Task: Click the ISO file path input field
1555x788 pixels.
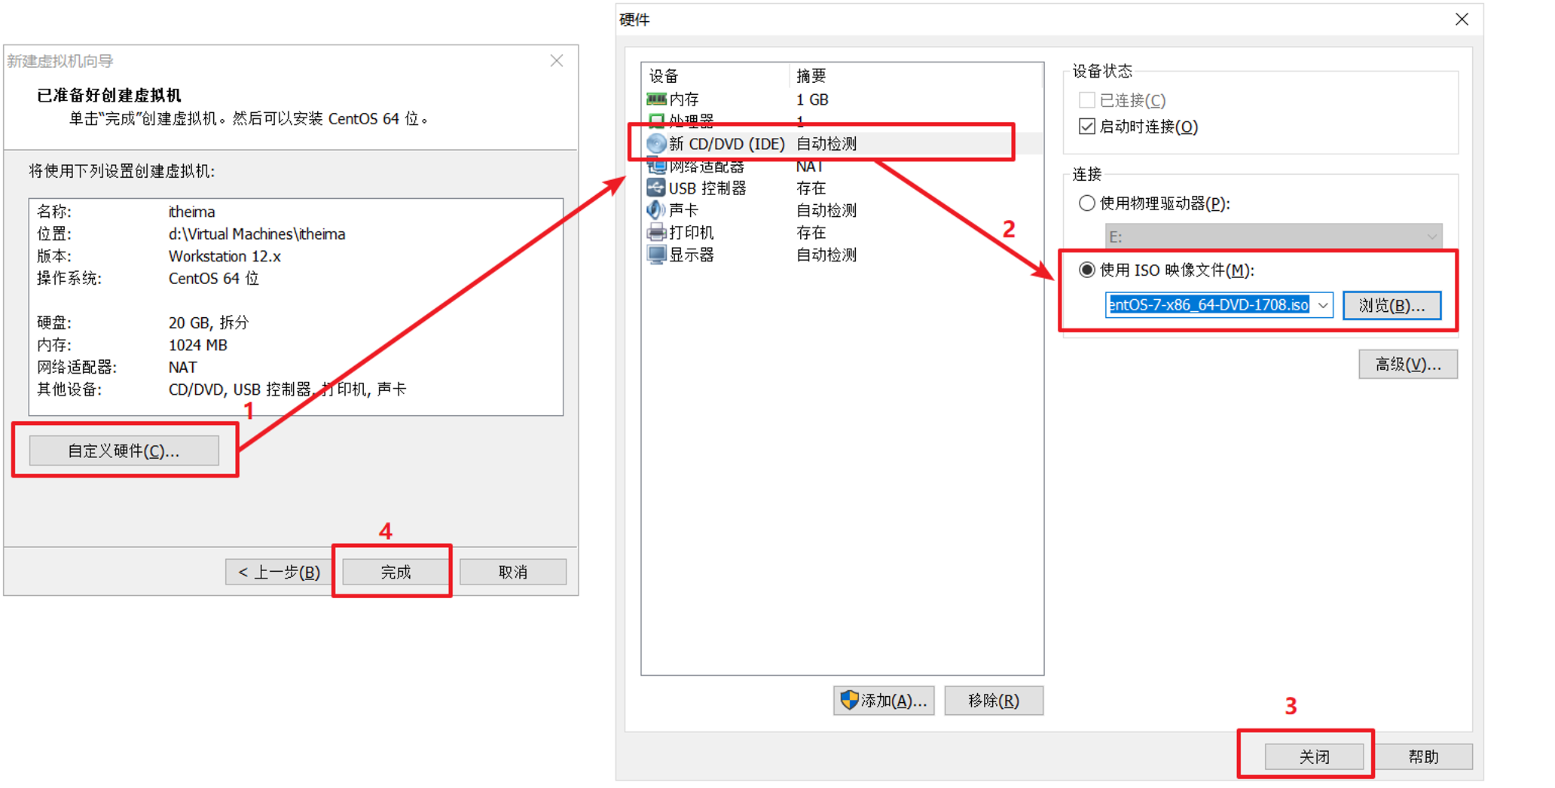Action: click(1209, 304)
